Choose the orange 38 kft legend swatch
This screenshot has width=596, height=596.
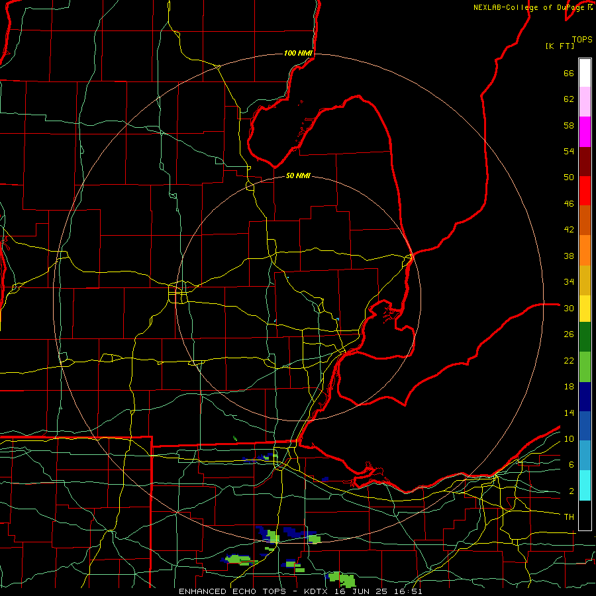click(585, 250)
